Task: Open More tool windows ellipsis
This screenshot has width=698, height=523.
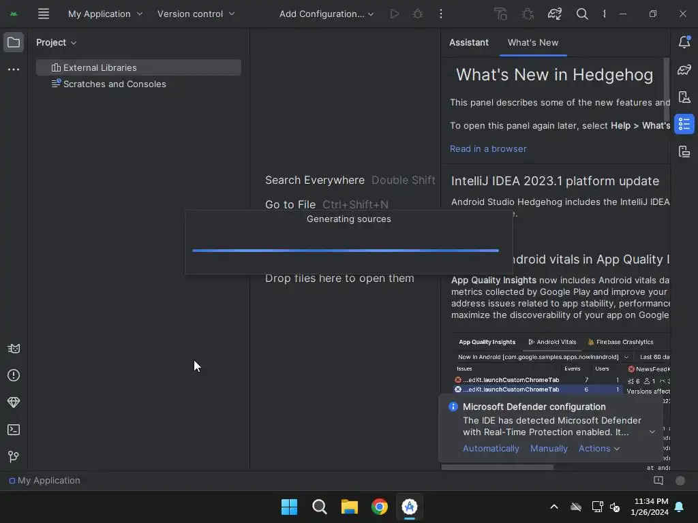Action: [x=14, y=69]
